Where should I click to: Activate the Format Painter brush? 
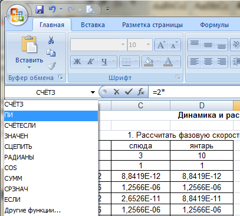coord(51,66)
